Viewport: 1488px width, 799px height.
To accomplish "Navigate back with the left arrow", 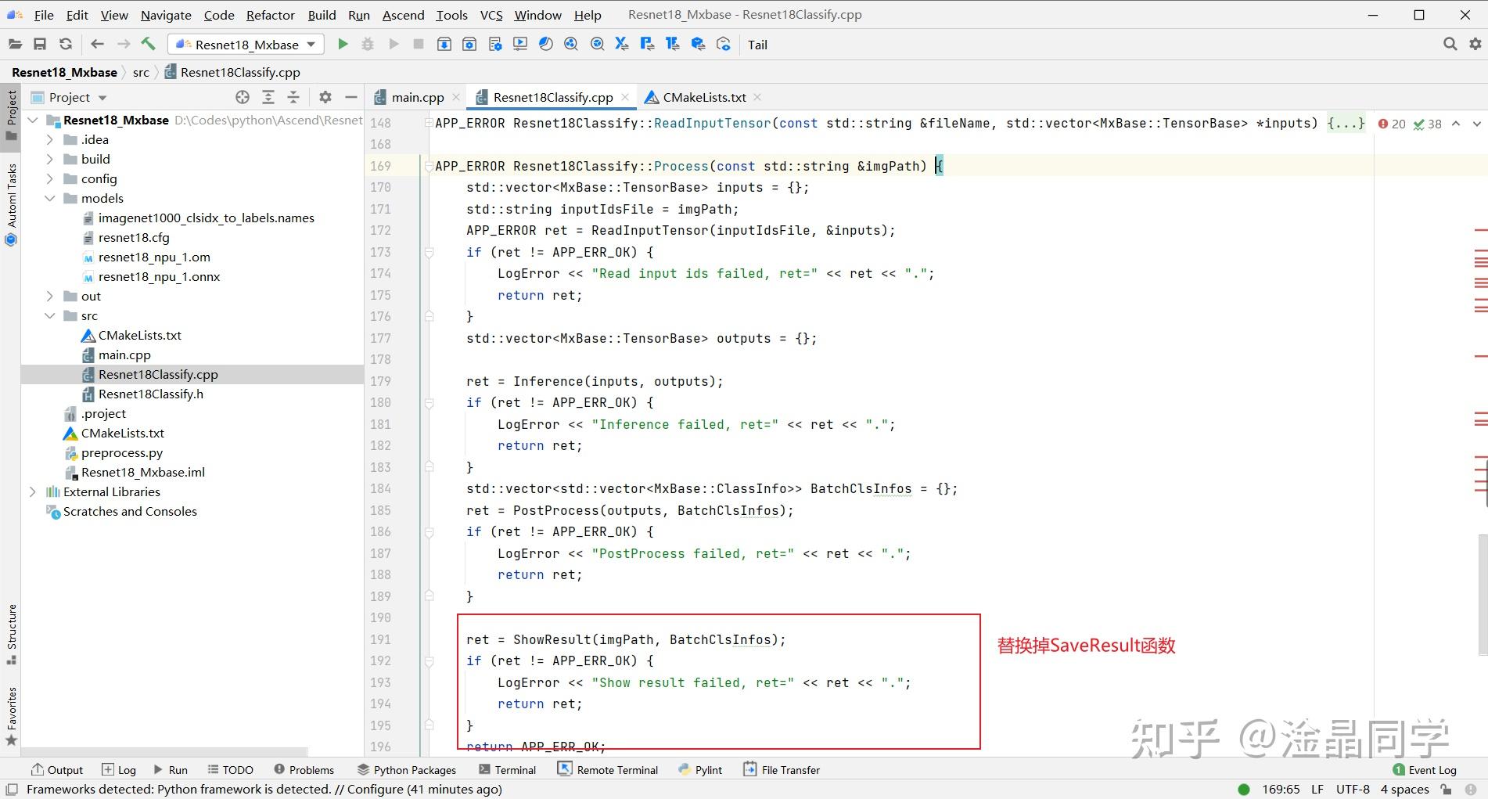I will [97, 45].
